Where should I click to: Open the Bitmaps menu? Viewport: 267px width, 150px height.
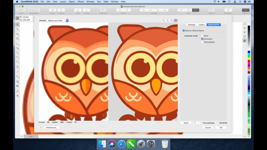(x=90, y=2)
